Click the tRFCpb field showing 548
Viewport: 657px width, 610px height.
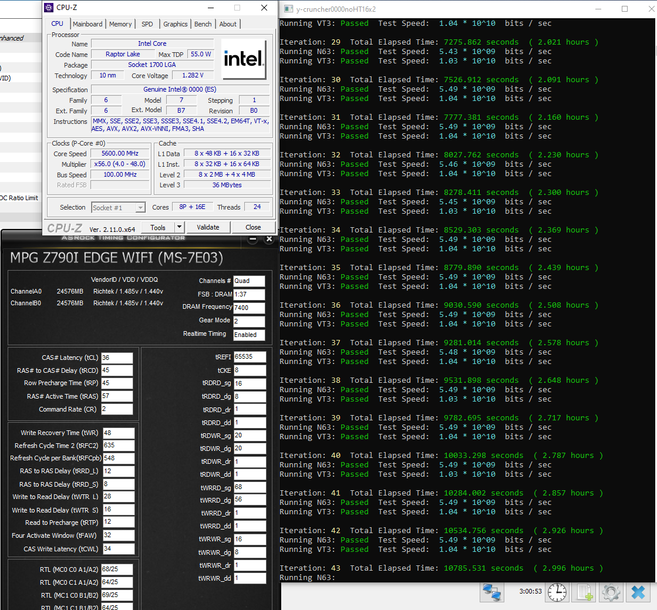pos(119,459)
